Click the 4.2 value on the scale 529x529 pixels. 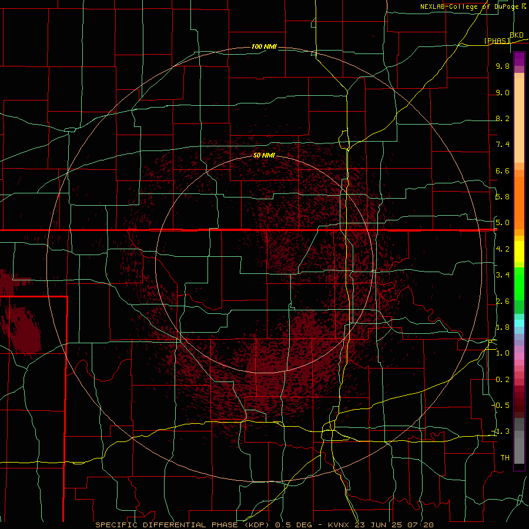(x=503, y=249)
